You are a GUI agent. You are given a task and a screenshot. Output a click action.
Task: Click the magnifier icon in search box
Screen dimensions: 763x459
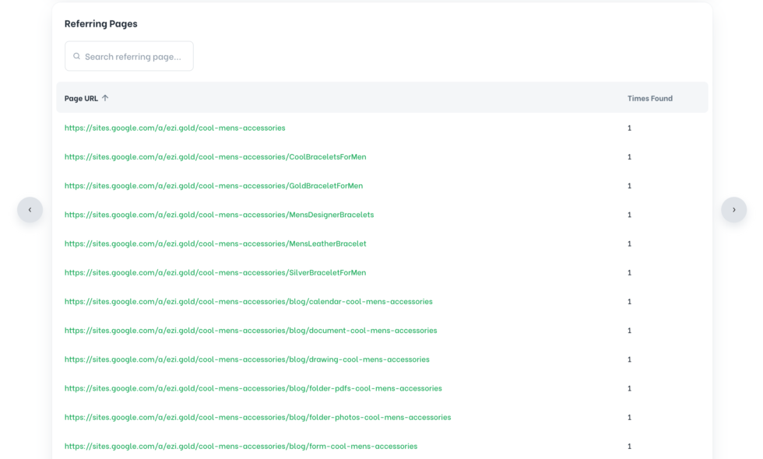pyautogui.click(x=76, y=56)
